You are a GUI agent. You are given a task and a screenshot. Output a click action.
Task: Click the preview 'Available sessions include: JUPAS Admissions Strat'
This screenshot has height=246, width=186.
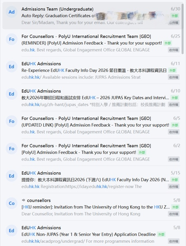point(92,77)
